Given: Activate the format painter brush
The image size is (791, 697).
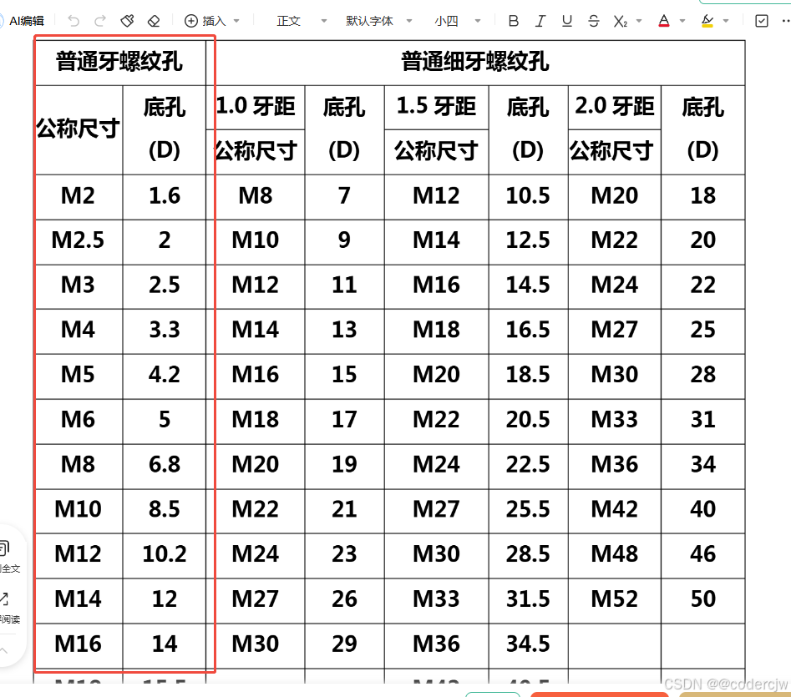Looking at the screenshot, I should pos(127,21).
